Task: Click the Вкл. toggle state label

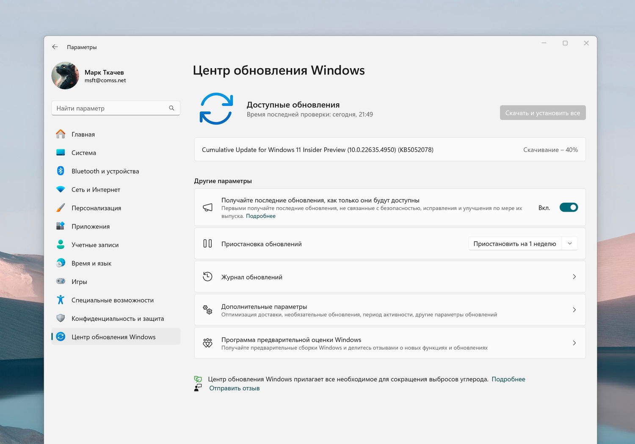Action: pyautogui.click(x=544, y=208)
